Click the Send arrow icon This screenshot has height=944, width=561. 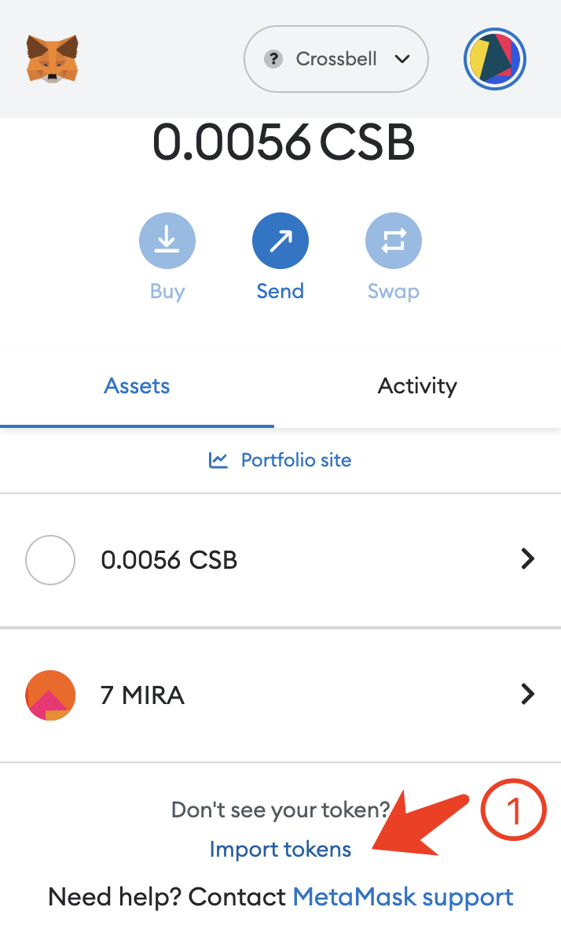[280, 241]
